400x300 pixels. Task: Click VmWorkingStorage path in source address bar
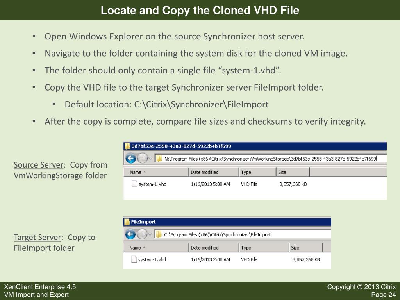[x=270, y=159]
